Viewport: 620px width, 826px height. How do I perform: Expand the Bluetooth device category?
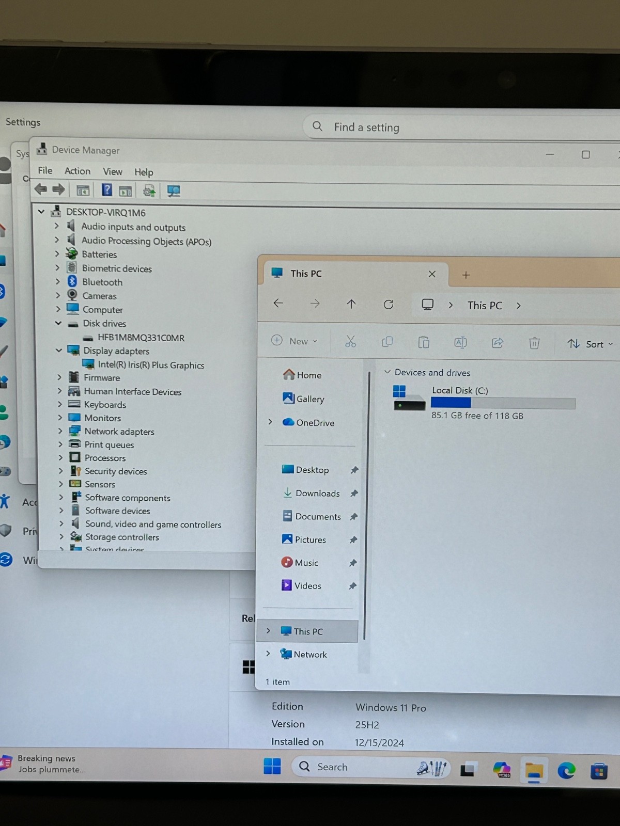(57, 281)
